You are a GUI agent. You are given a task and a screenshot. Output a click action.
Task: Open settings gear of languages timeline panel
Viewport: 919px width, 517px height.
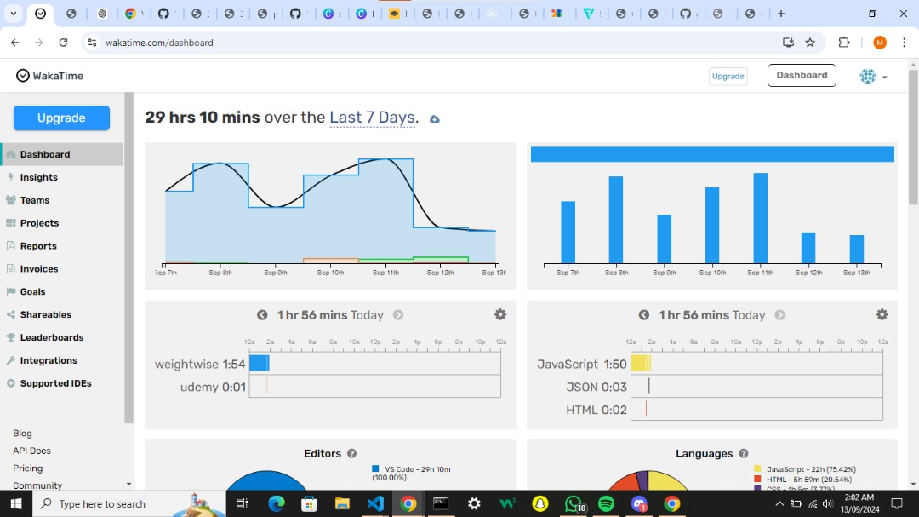coord(882,314)
